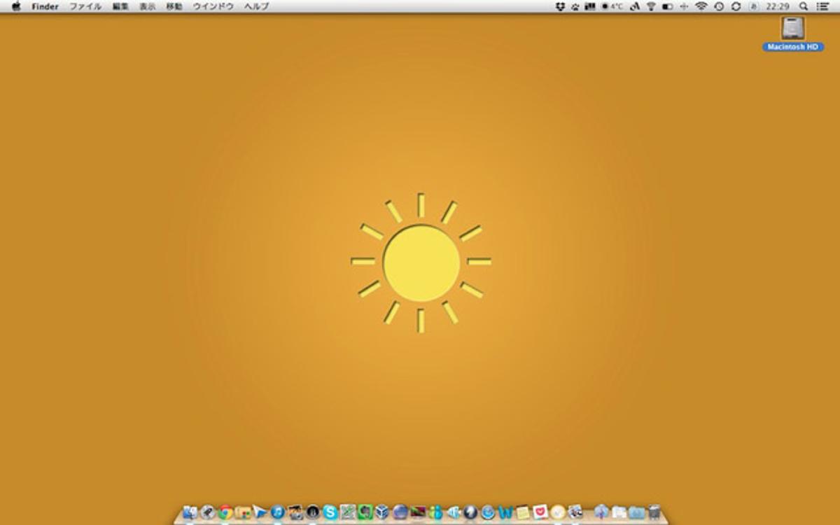The width and height of the screenshot is (840, 525).
Task: Open the Wi-Fi status menu
Action: (701, 6)
